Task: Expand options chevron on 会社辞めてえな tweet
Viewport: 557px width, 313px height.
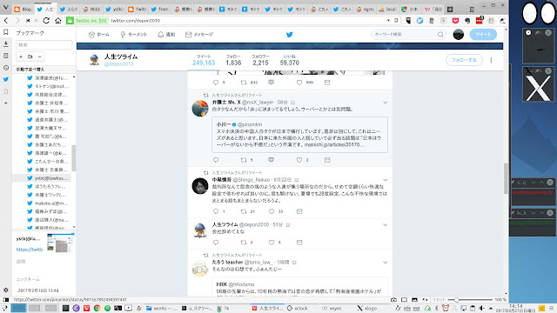Action: 385,225
